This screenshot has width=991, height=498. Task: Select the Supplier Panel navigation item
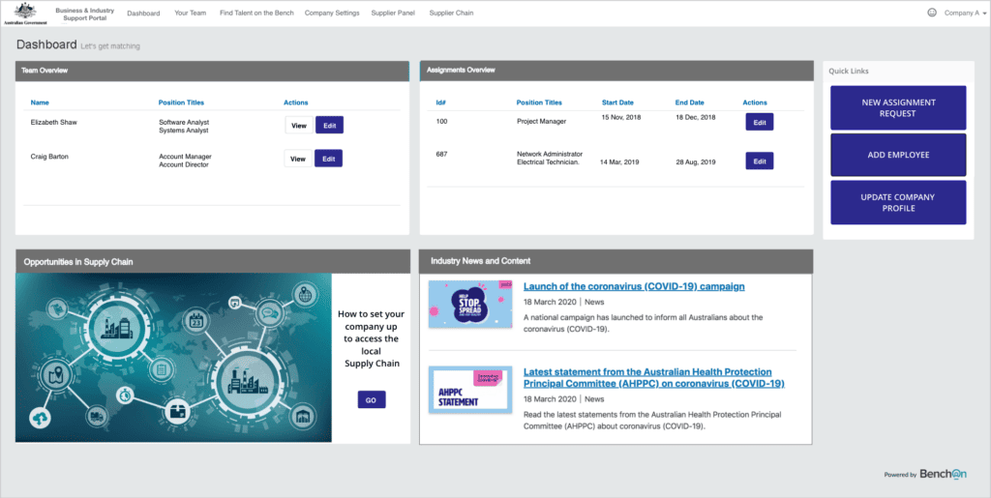tap(393, 14)
